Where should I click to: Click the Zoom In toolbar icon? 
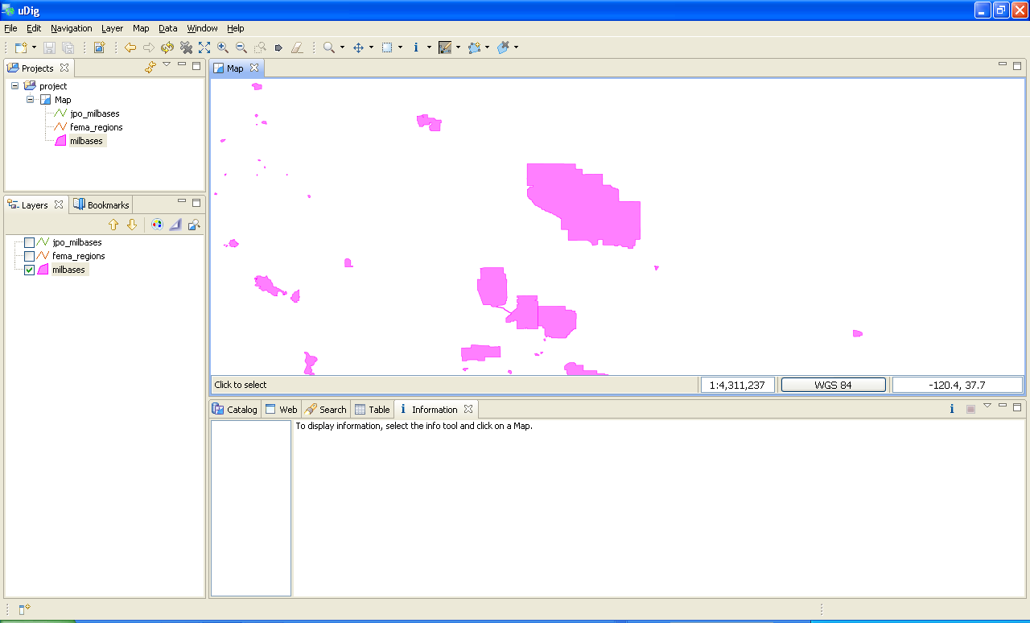pos(223,47)
